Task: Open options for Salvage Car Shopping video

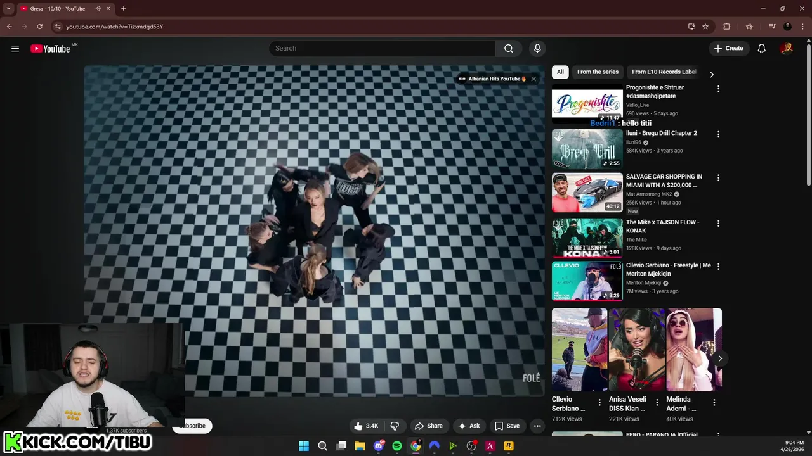Action: [718, 178]
